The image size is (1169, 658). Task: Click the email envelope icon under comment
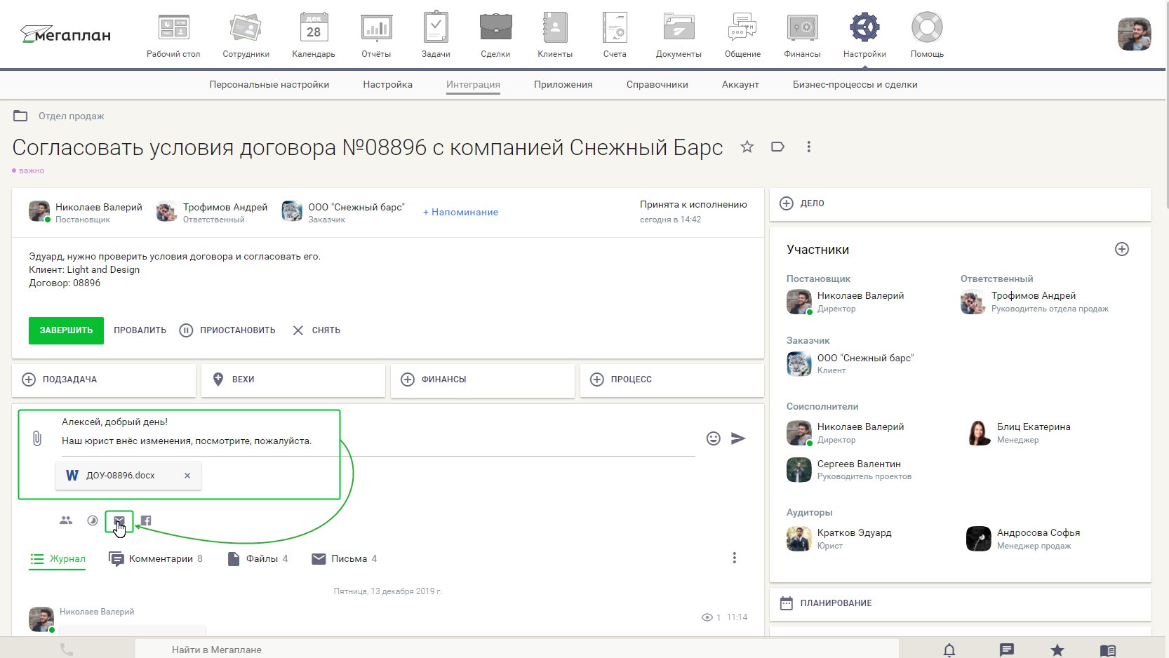(x=119, y=521)
